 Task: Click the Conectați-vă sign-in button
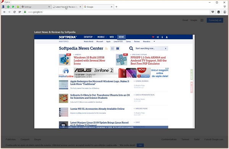(x=215, y=20)
